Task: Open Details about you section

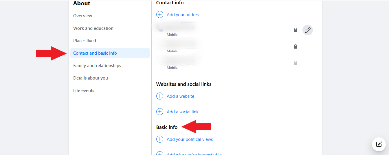Action: (x=90, y=78)
